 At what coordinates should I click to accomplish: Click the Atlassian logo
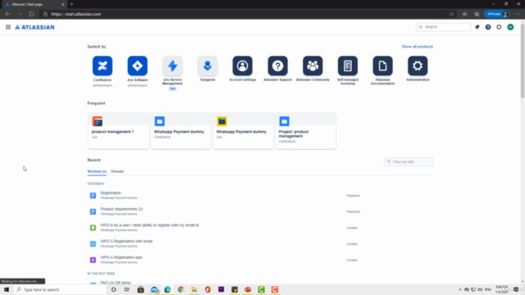pyautogui.click(x=34, y=27)
